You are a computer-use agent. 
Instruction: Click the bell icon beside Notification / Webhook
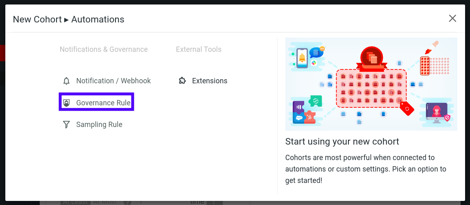(66, 81)
